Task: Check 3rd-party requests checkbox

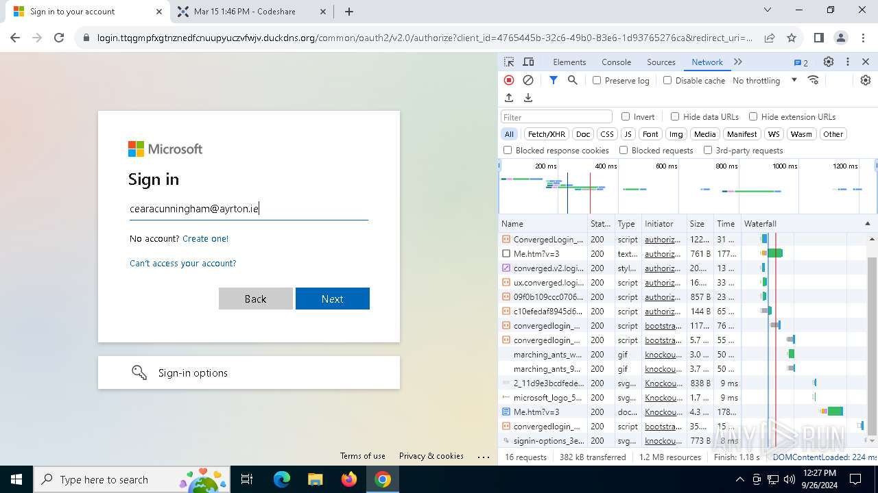Action: pyautogui.click(x=708, y=150)
